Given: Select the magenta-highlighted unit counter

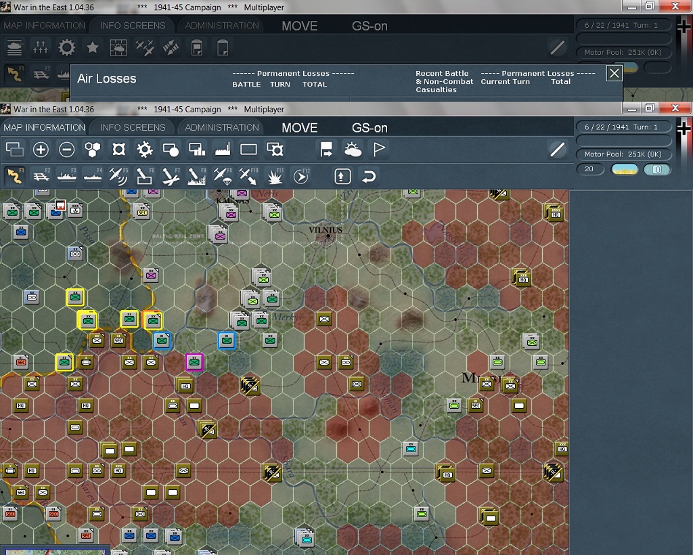Looking at the screenshot, I should tap(194, 362).
